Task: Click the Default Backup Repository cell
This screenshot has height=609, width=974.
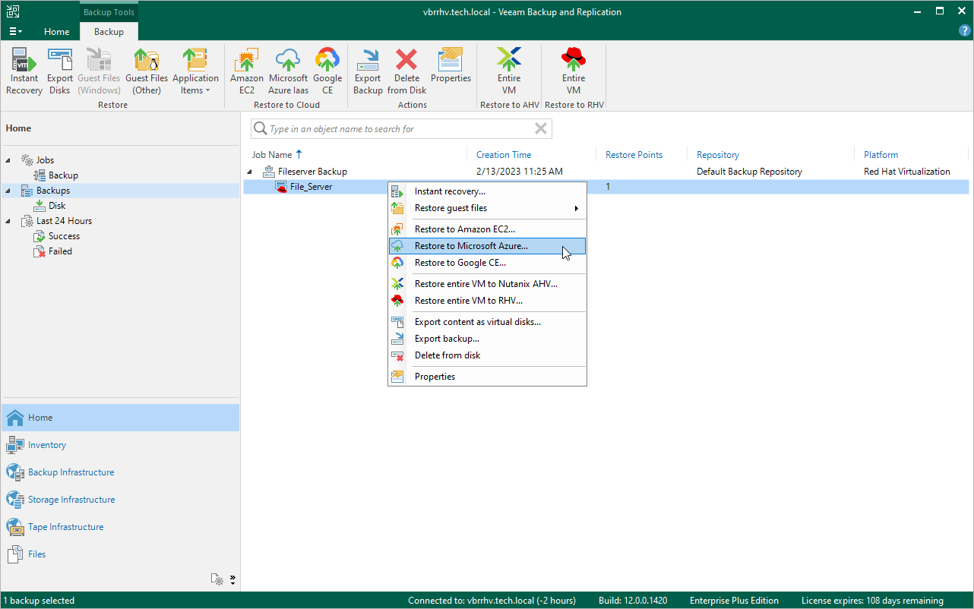Action: click(749, 172)
